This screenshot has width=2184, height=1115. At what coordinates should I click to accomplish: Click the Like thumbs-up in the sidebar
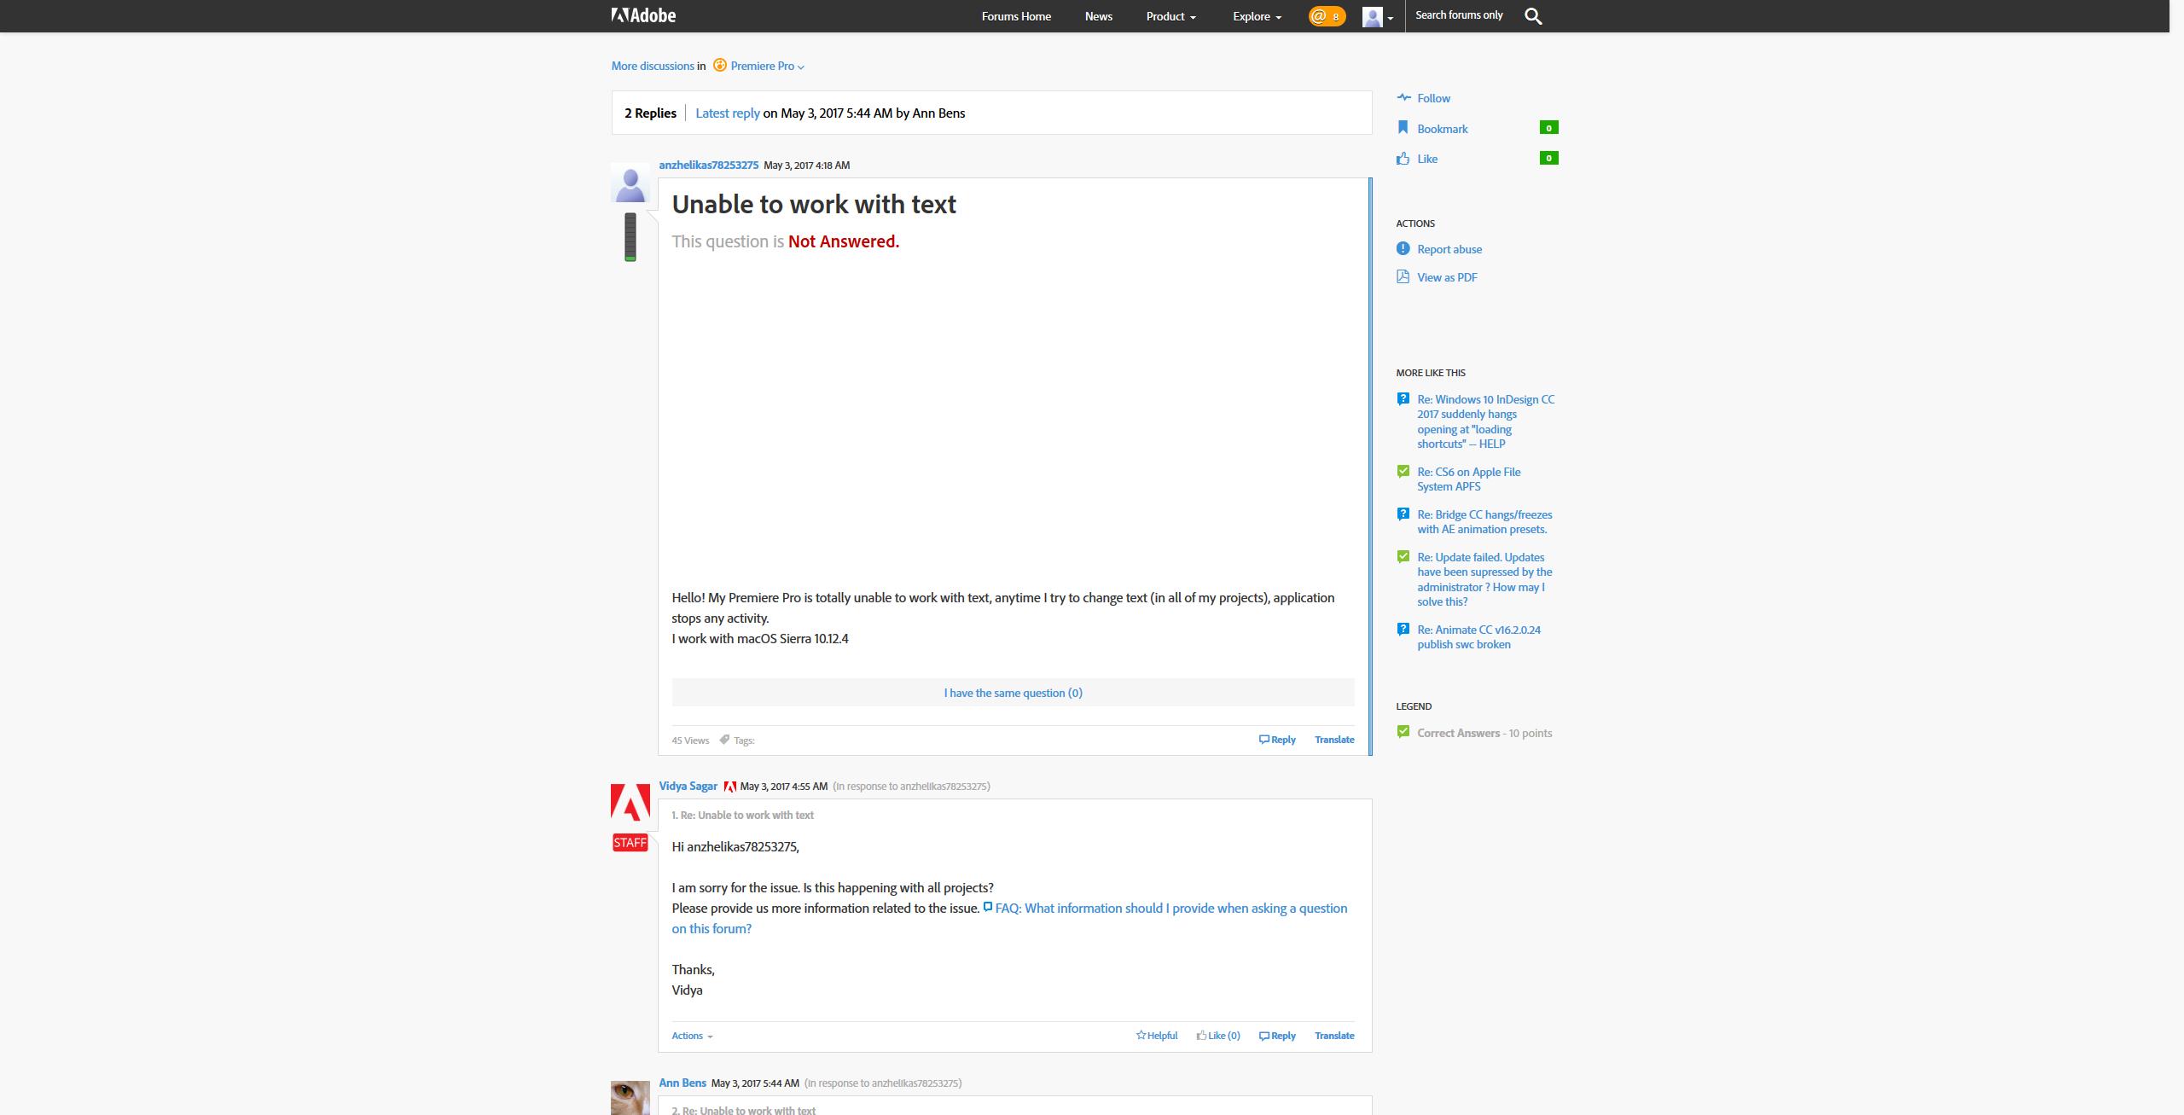click(1403, 159)
